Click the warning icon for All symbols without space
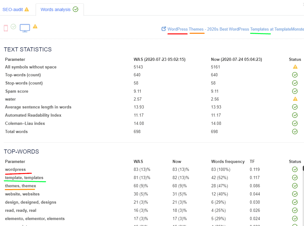The height and width of the screenshot is (226, 304). [x=295, y=67]
